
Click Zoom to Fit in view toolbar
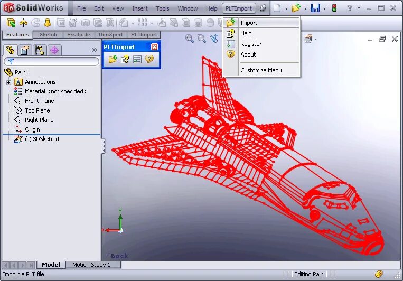coord(190,39)
